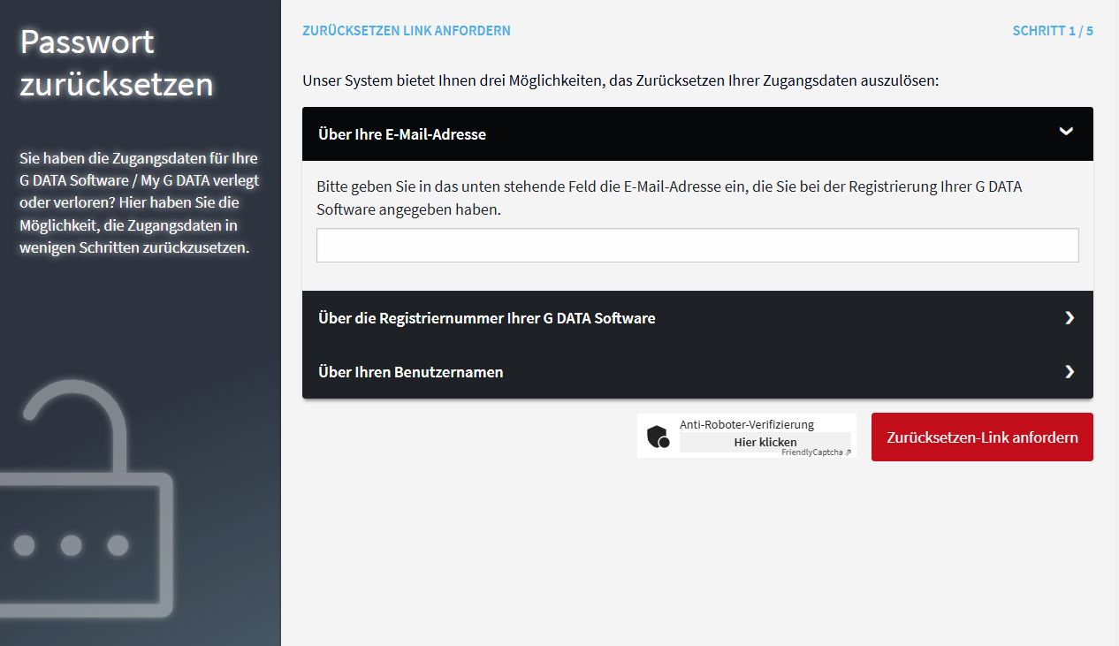Expand the Benutzernamen section arrow

point(1070,372)
